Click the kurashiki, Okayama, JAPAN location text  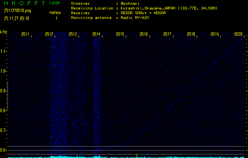pyautogui.click(x=169, y=8)
